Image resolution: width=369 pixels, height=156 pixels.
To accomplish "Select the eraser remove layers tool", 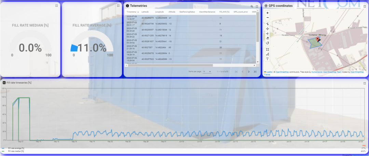I will point(267,38).
